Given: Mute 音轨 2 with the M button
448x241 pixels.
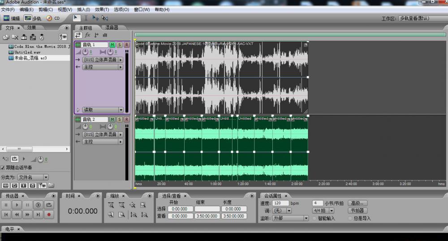Looking at the screenshot, I should click(x=112, y=119).
